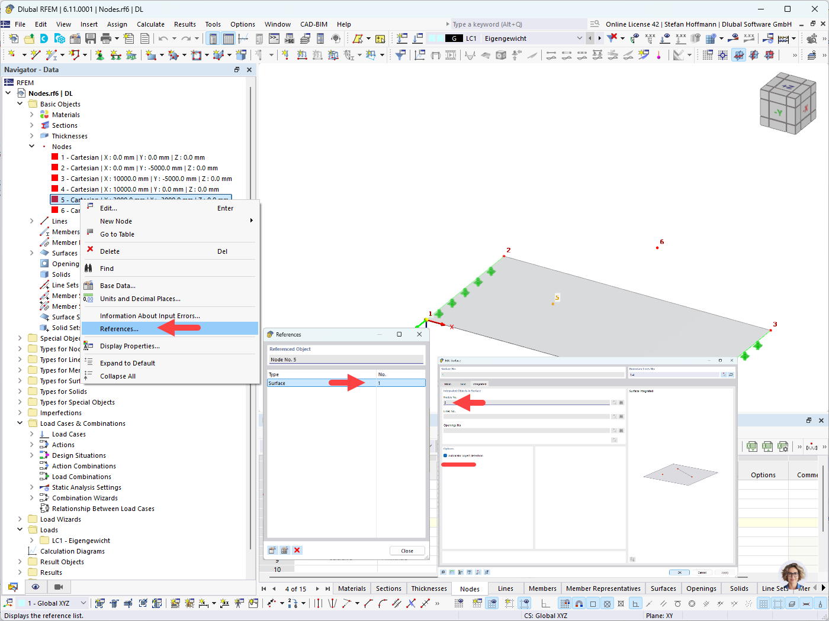The width and height of the screenshot is (829, 621).
Task: Click the red X delete icon in References dialog
Action: click(x=297, y=550)
